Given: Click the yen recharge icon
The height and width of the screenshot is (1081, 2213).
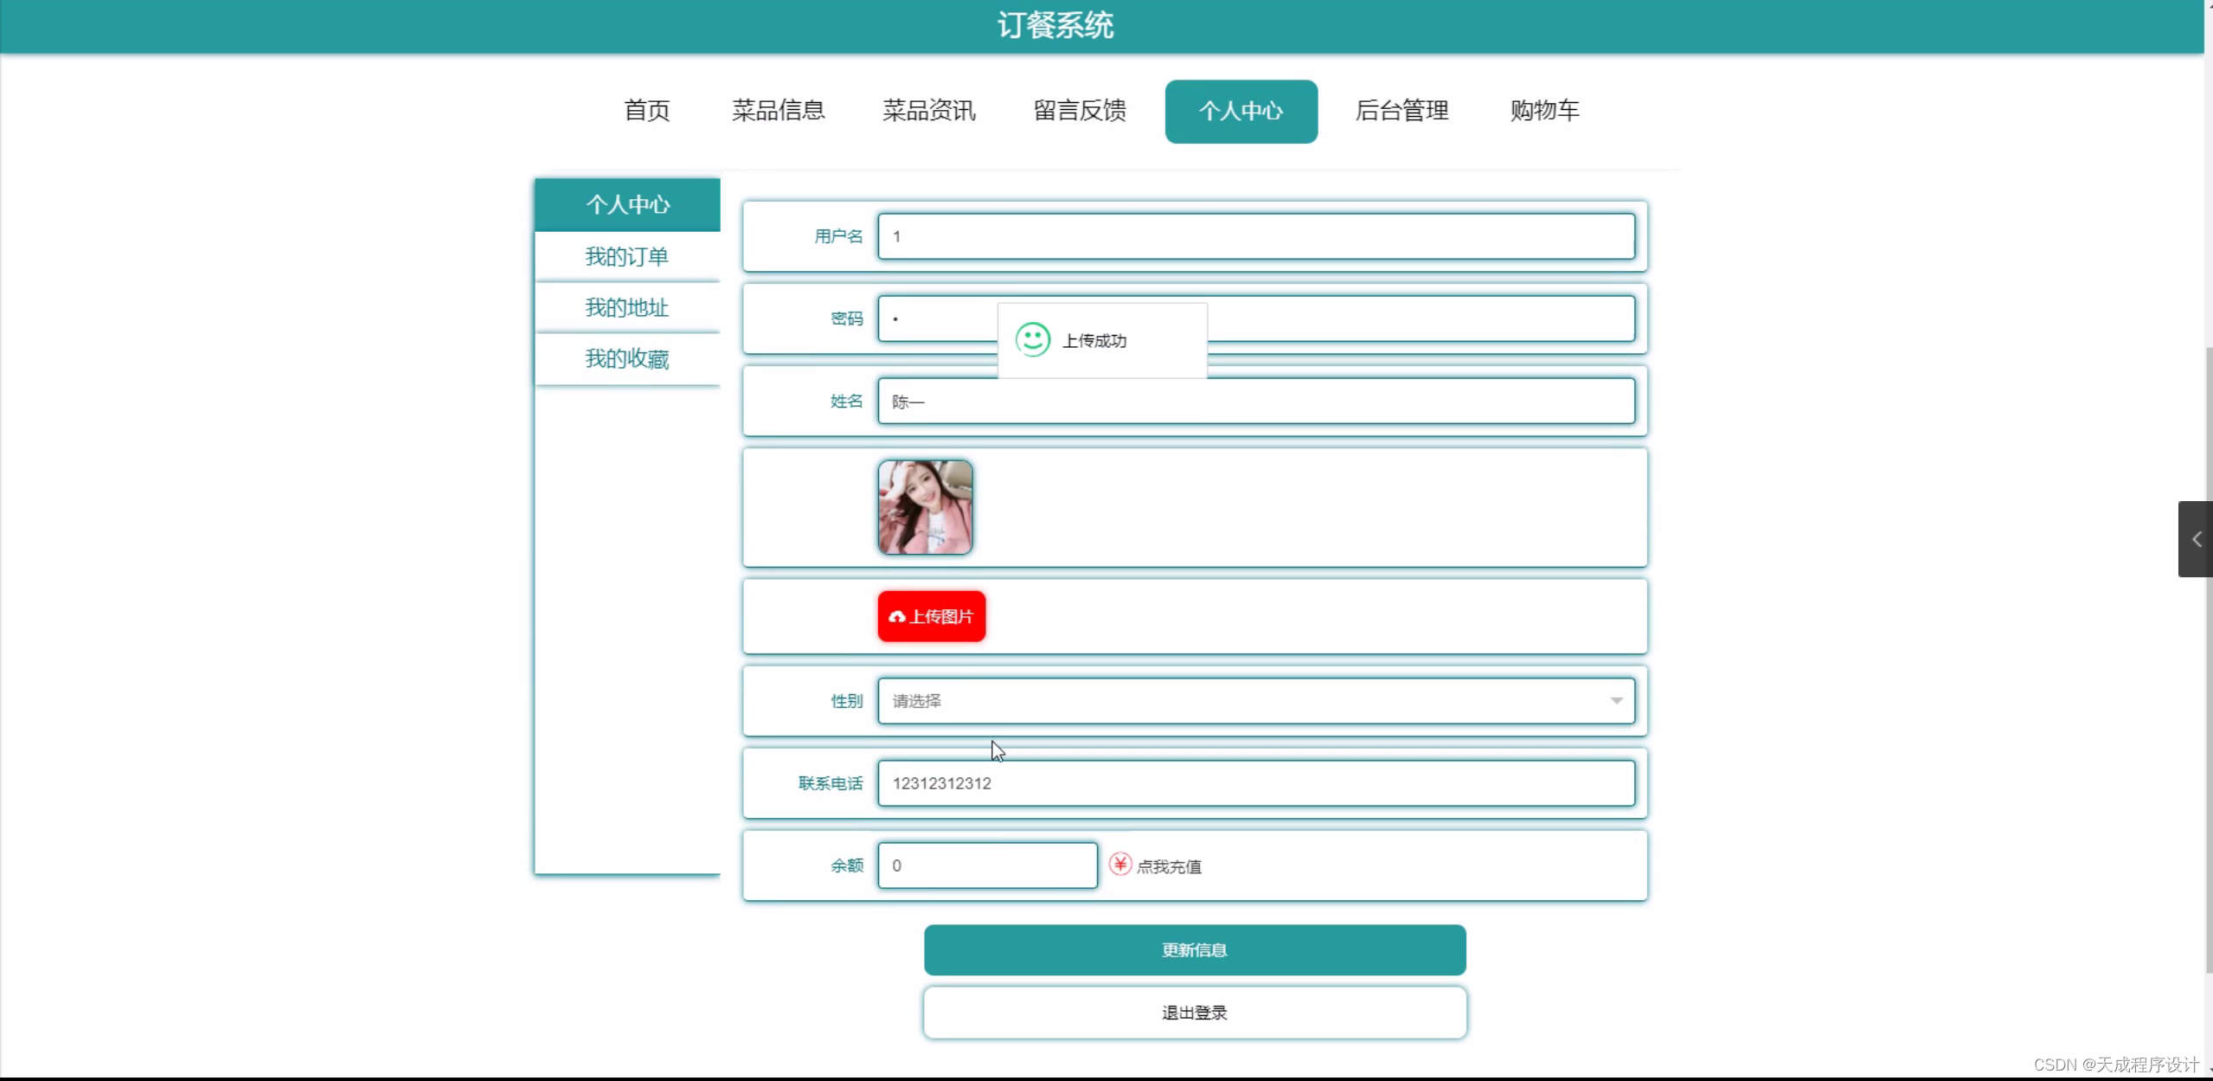Looking at the screenshot, I should click(x=1120, y=865).
